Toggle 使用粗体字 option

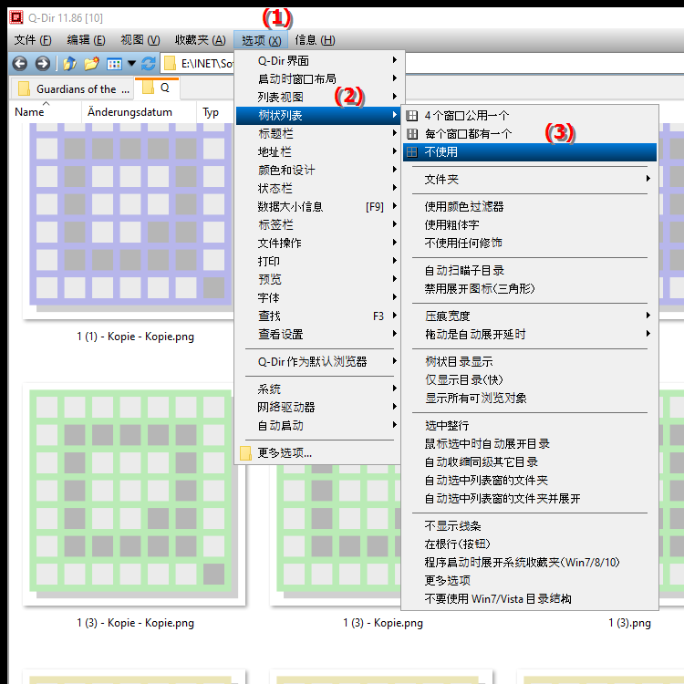click(x=530, y=225)
